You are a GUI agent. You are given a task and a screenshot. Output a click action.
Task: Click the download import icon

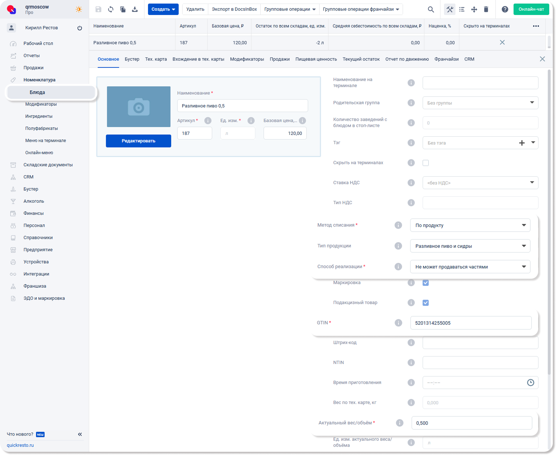[135, 9]
